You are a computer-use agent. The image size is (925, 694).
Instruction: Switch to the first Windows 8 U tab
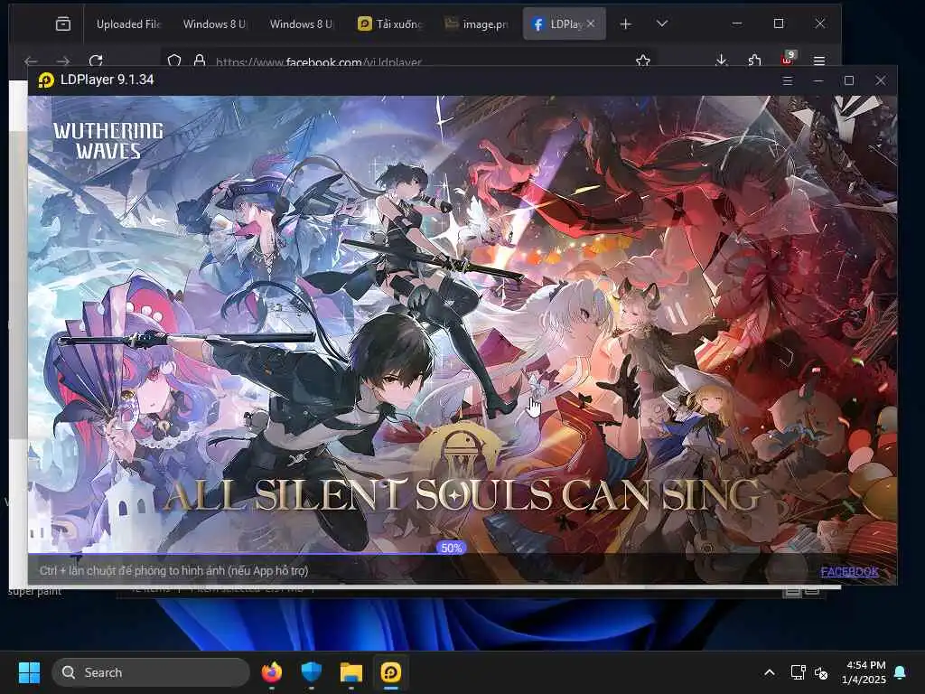[213, 24]
